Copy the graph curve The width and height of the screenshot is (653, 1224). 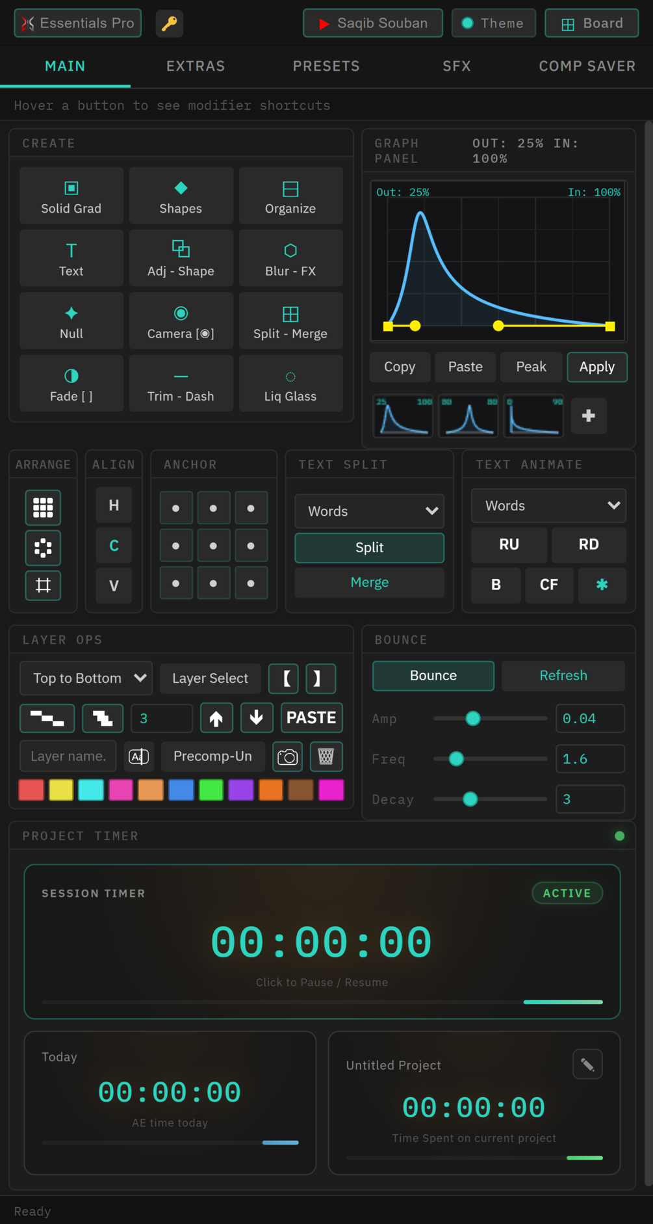pos(400,367)
